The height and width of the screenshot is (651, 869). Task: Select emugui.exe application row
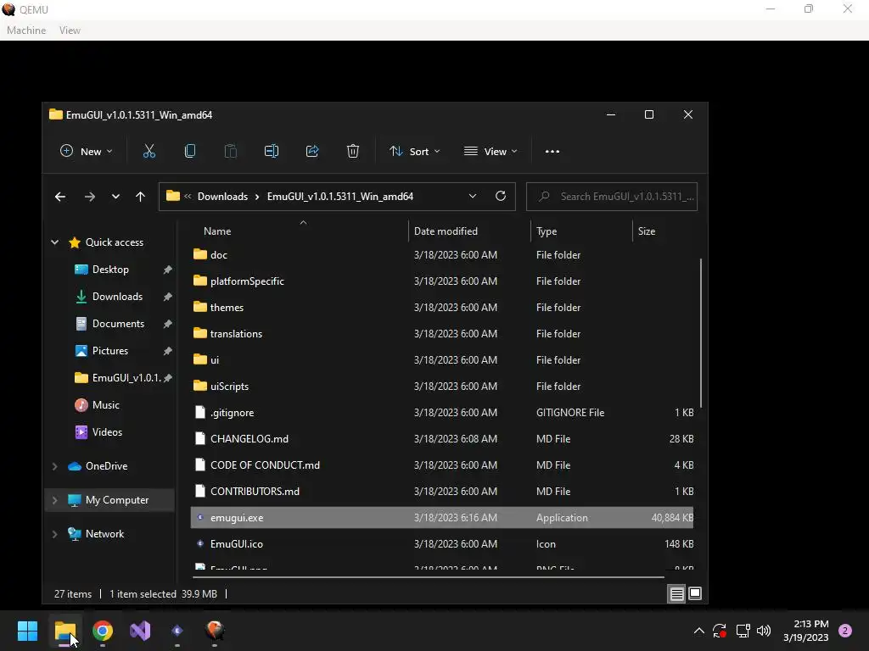(441, 518)
